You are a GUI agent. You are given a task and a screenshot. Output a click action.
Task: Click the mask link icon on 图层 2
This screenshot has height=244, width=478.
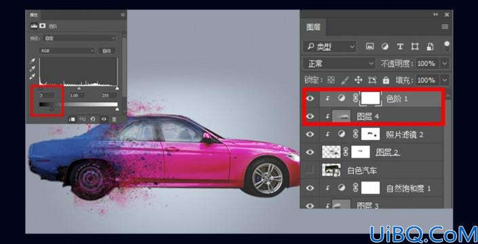[x=345, y=152]
